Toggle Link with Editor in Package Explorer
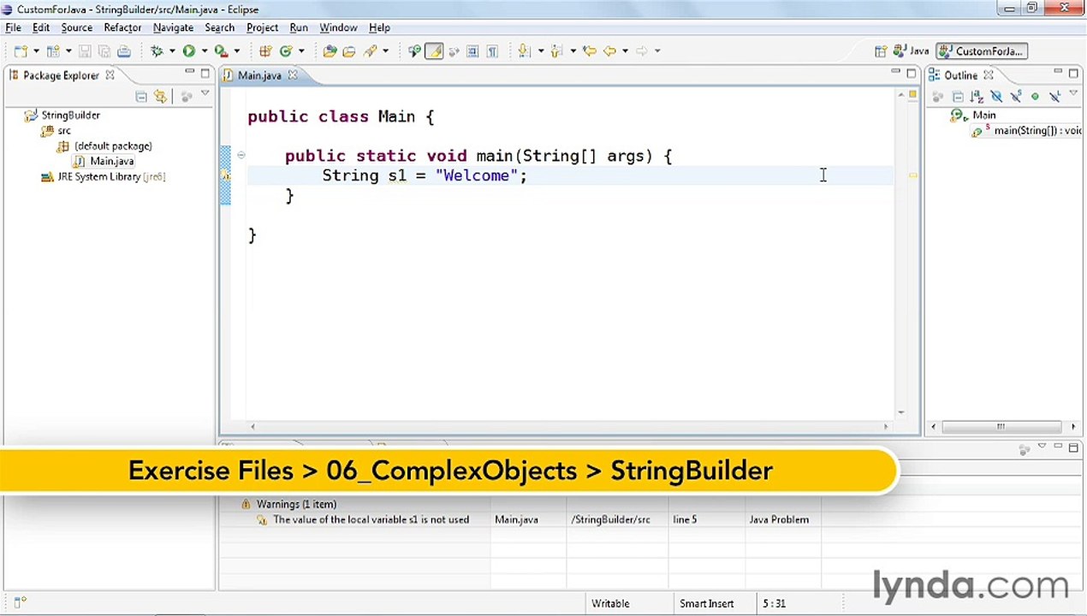Image resolution: width=1087 pixels, height=616 pixels. pyautogui.click(x=160, y=97)
